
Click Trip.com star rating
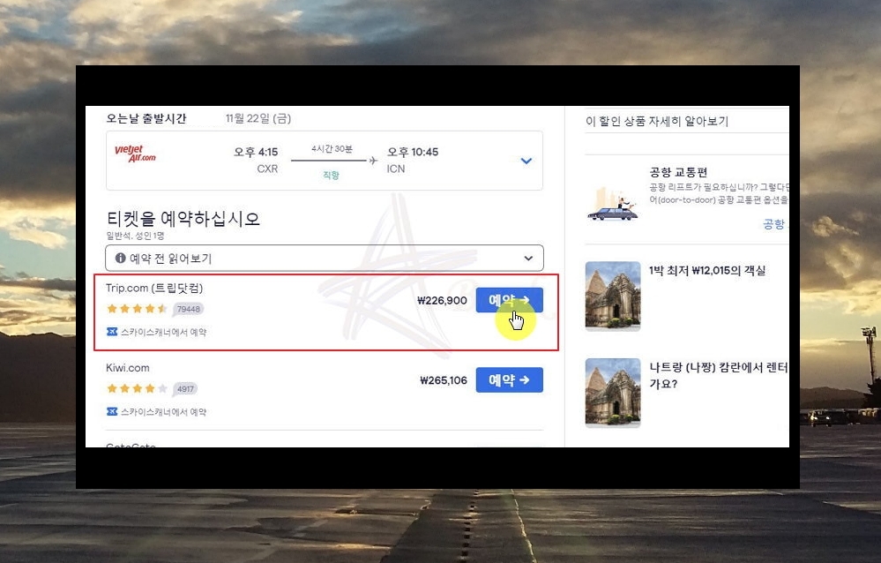pos(137,308)
